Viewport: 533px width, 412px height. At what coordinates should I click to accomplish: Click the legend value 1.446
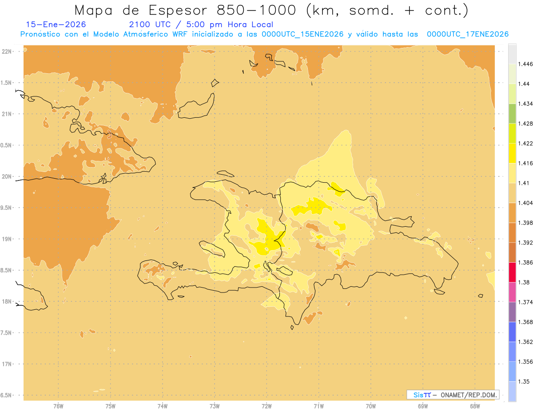pos(525,64)
